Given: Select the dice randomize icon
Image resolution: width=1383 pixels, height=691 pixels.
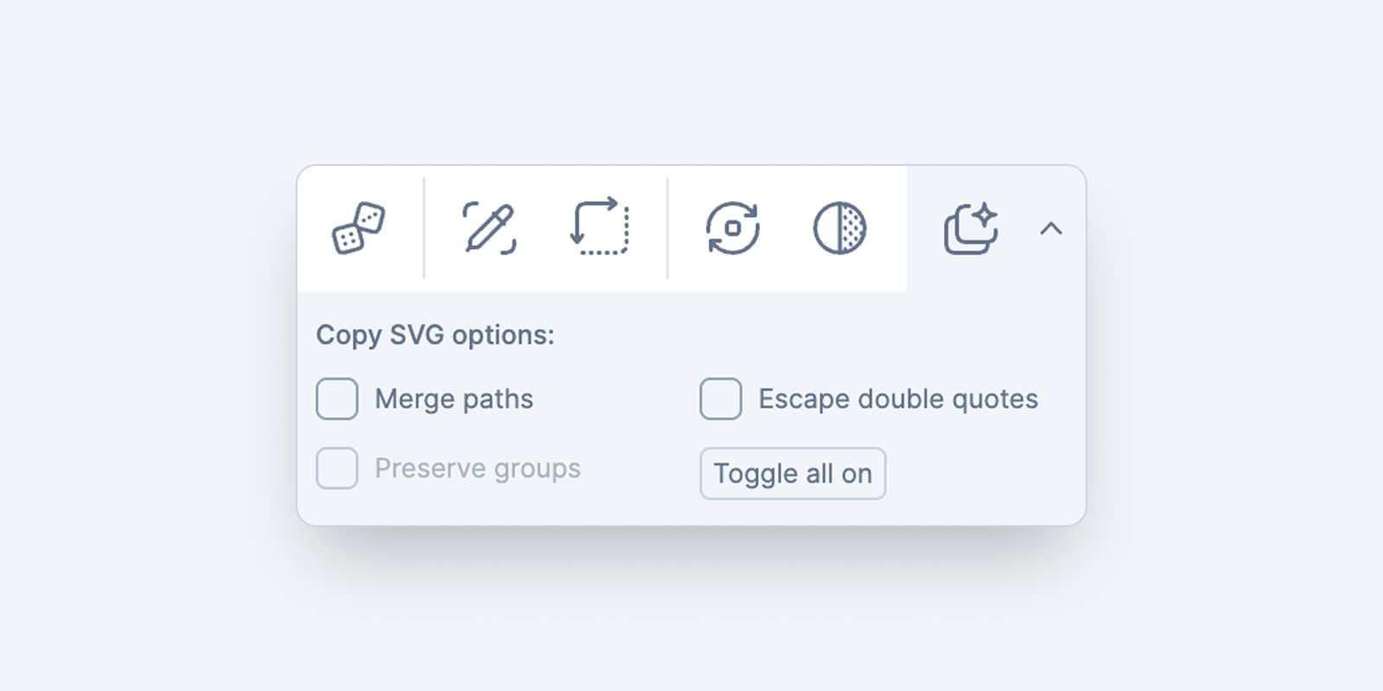Looking at the screenshot, I should (x=360, y=229).
